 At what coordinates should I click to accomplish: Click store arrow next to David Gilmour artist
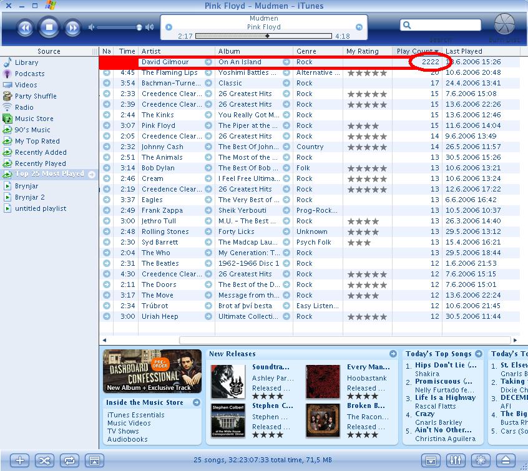tap(208, 62)
